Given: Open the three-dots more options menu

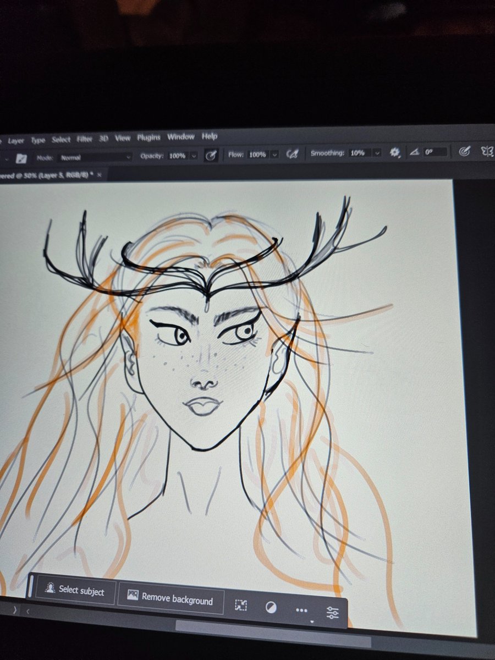Looking at the screenshot, I should click(x=301, y=610).
